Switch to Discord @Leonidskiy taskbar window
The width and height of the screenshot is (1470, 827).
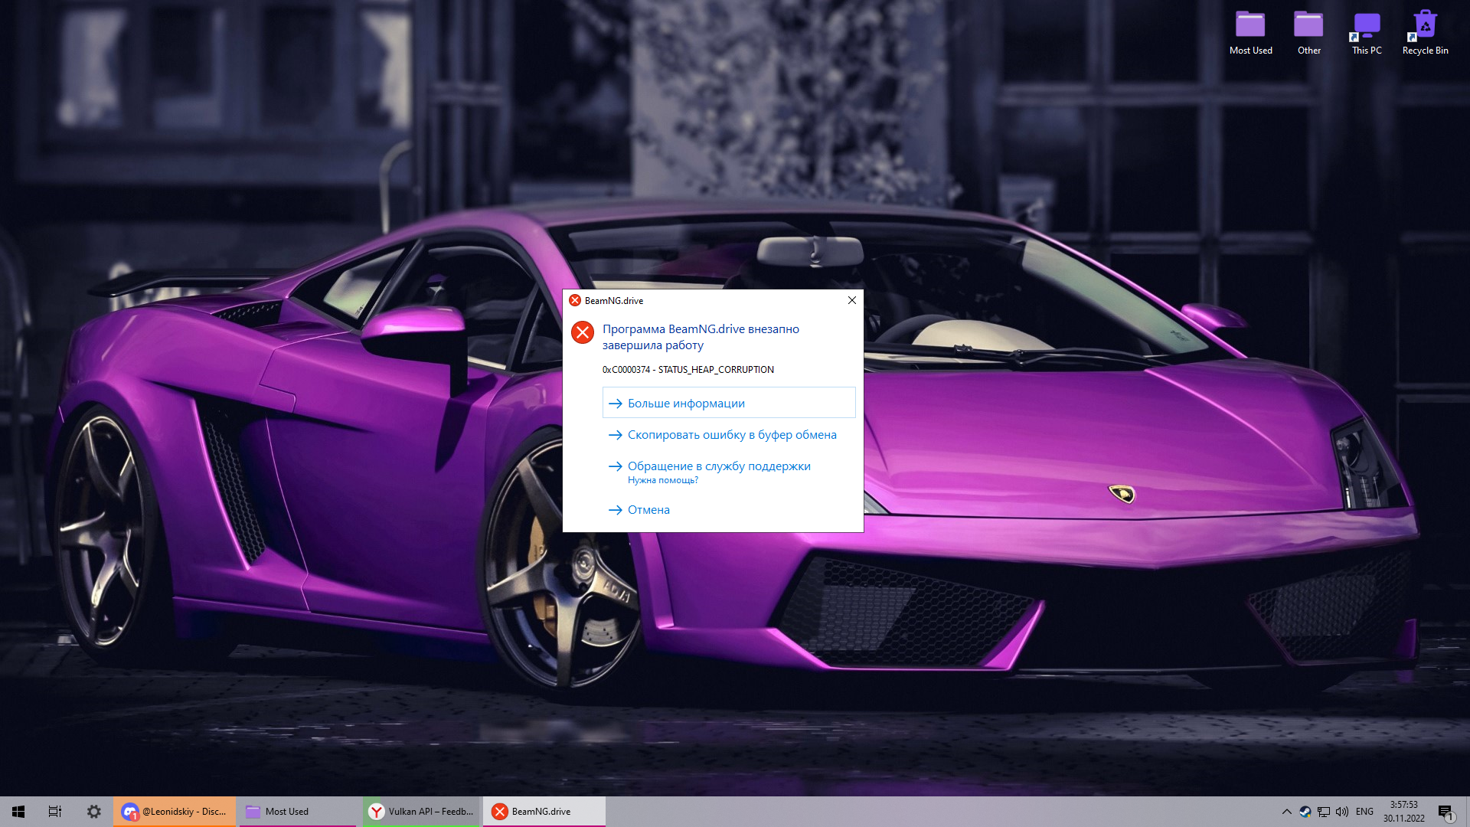pyautogui.click(x=175, y=812)
